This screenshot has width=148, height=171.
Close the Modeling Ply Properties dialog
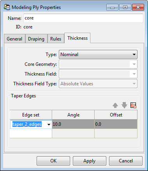pos(138,7)
